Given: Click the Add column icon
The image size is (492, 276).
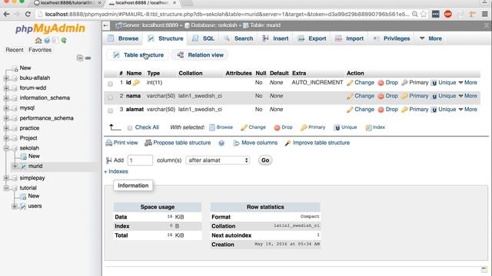Looking at the screenshot, I should point(109,160).
